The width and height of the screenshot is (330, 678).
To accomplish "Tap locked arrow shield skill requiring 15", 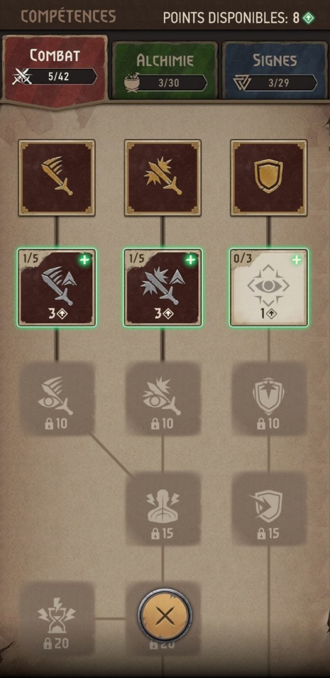I will coord(268,509).
